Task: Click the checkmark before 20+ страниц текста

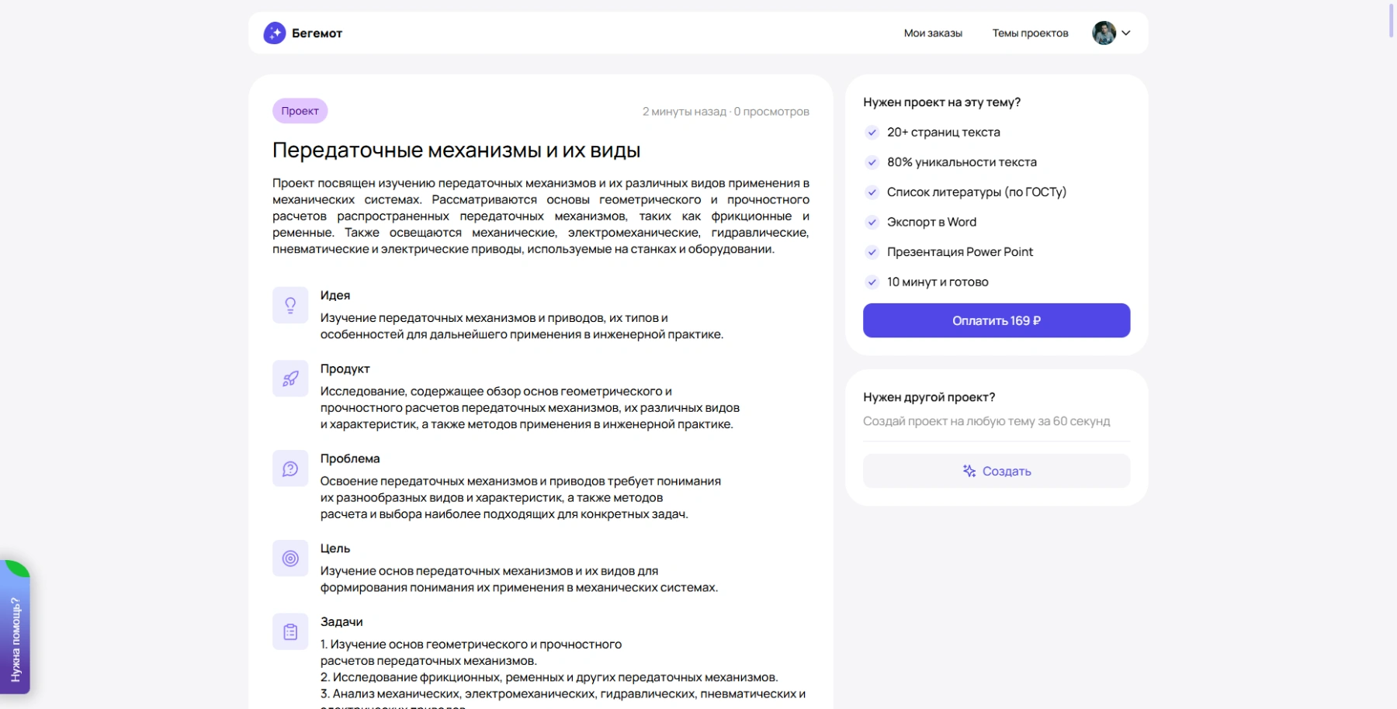Action: click(871, 132)
